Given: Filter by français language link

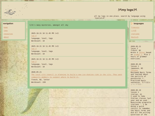Looking at the screenshot, I should click(x=135, y=27).
